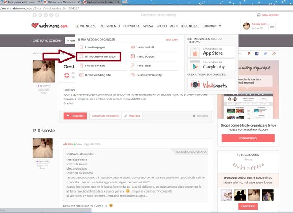Click 'Cancellare iscrizione' button
293x213 pixels.
(x=105, y=116)
